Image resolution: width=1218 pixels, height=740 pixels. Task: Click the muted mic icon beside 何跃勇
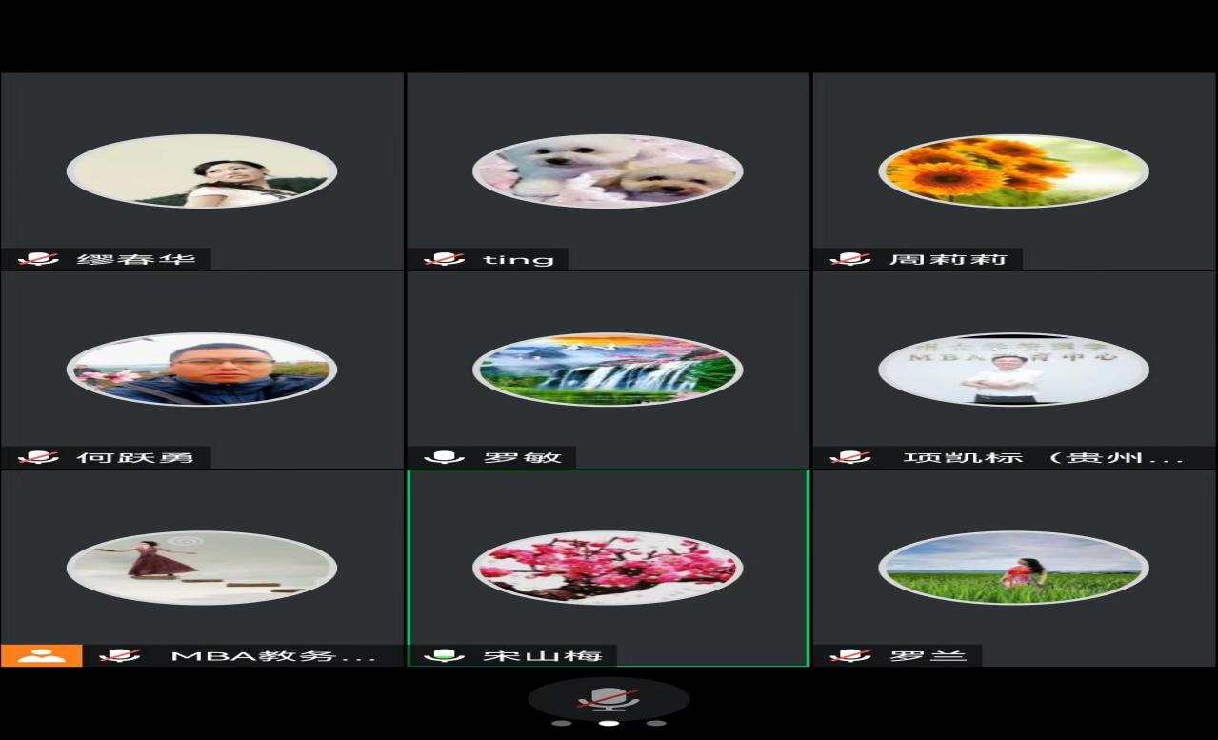38,457
